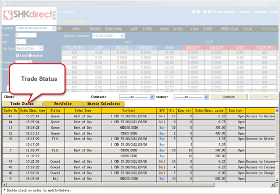Open the Forms link
The width and height of the screenshot is (280, 194).
(x=244, y=12)
